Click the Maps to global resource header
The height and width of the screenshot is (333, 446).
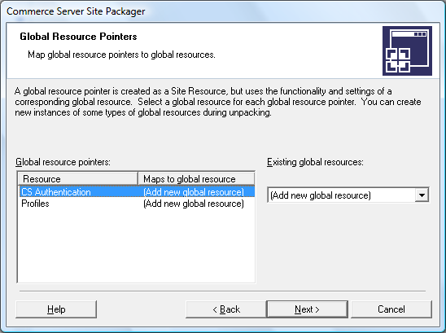pyautogui.click(x=196, y=179)
